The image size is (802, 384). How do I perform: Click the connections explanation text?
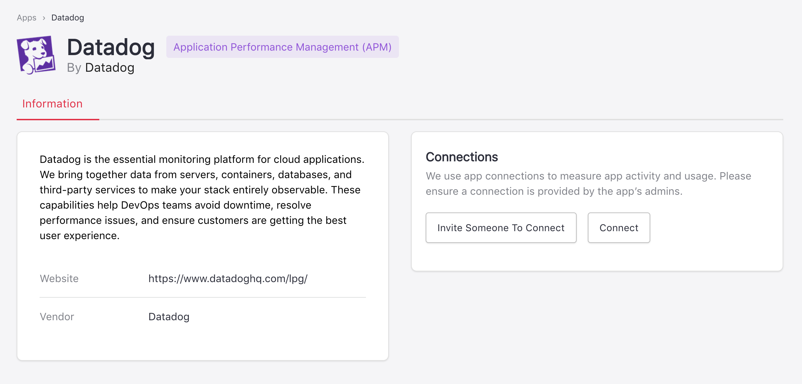588,184
